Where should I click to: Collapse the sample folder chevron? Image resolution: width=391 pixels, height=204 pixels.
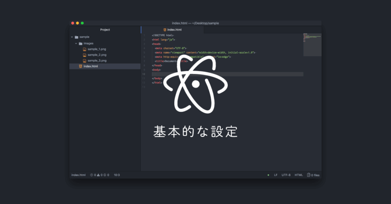[x=72, y=37]
